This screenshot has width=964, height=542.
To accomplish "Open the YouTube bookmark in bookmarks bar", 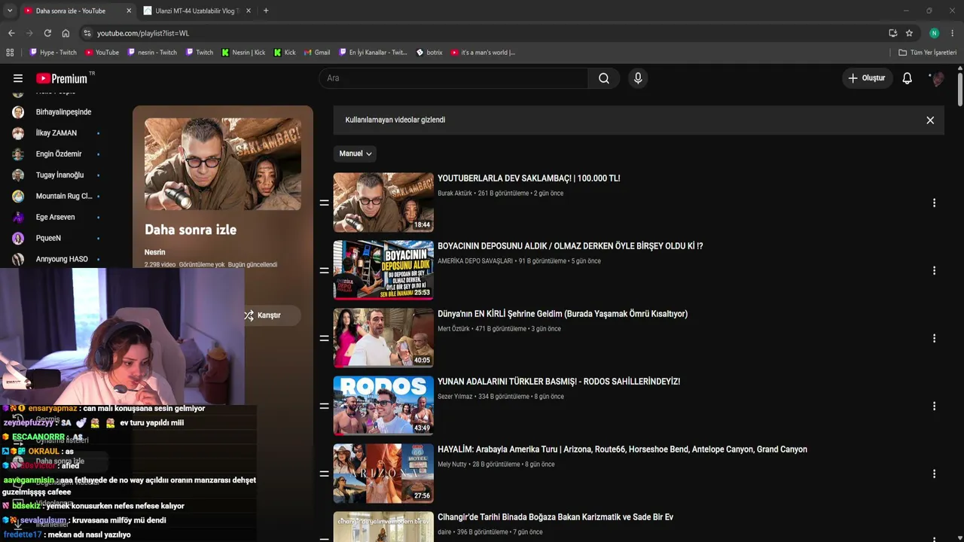I will (102, 53).
